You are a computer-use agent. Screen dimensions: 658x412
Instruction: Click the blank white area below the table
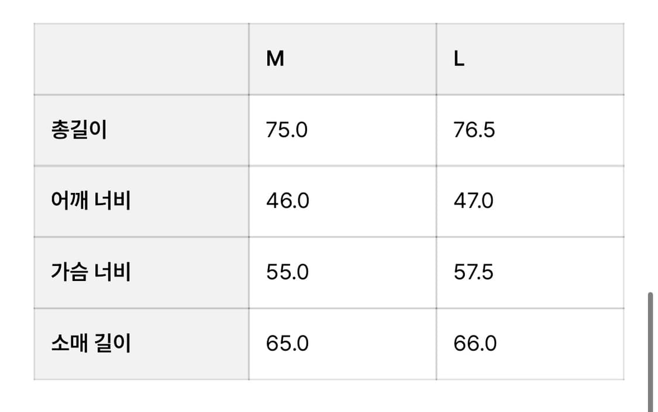[328, 397]
